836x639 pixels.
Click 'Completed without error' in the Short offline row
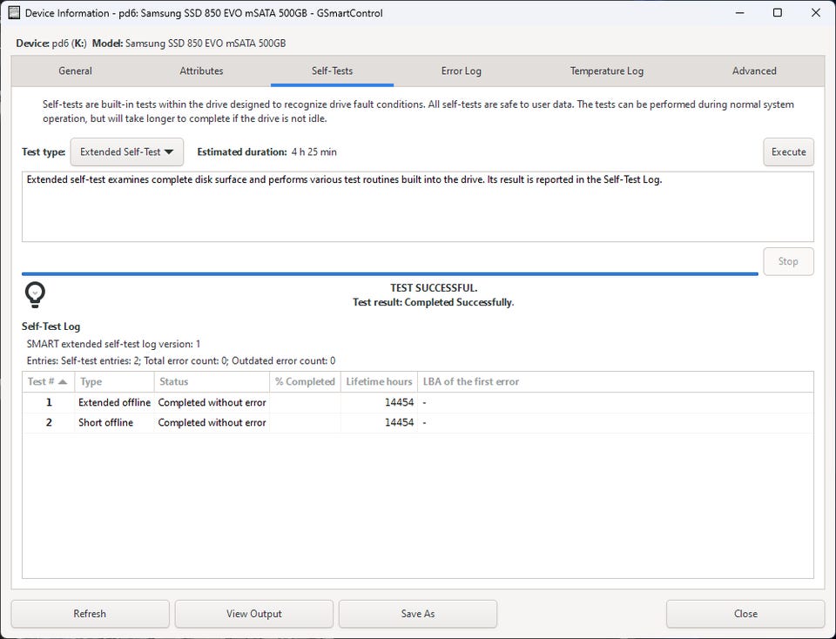[212, 422]
